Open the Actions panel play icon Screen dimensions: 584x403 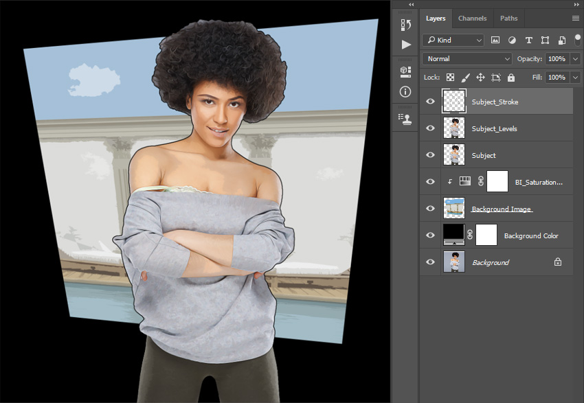pyautogui.click(x=406, y=45)
